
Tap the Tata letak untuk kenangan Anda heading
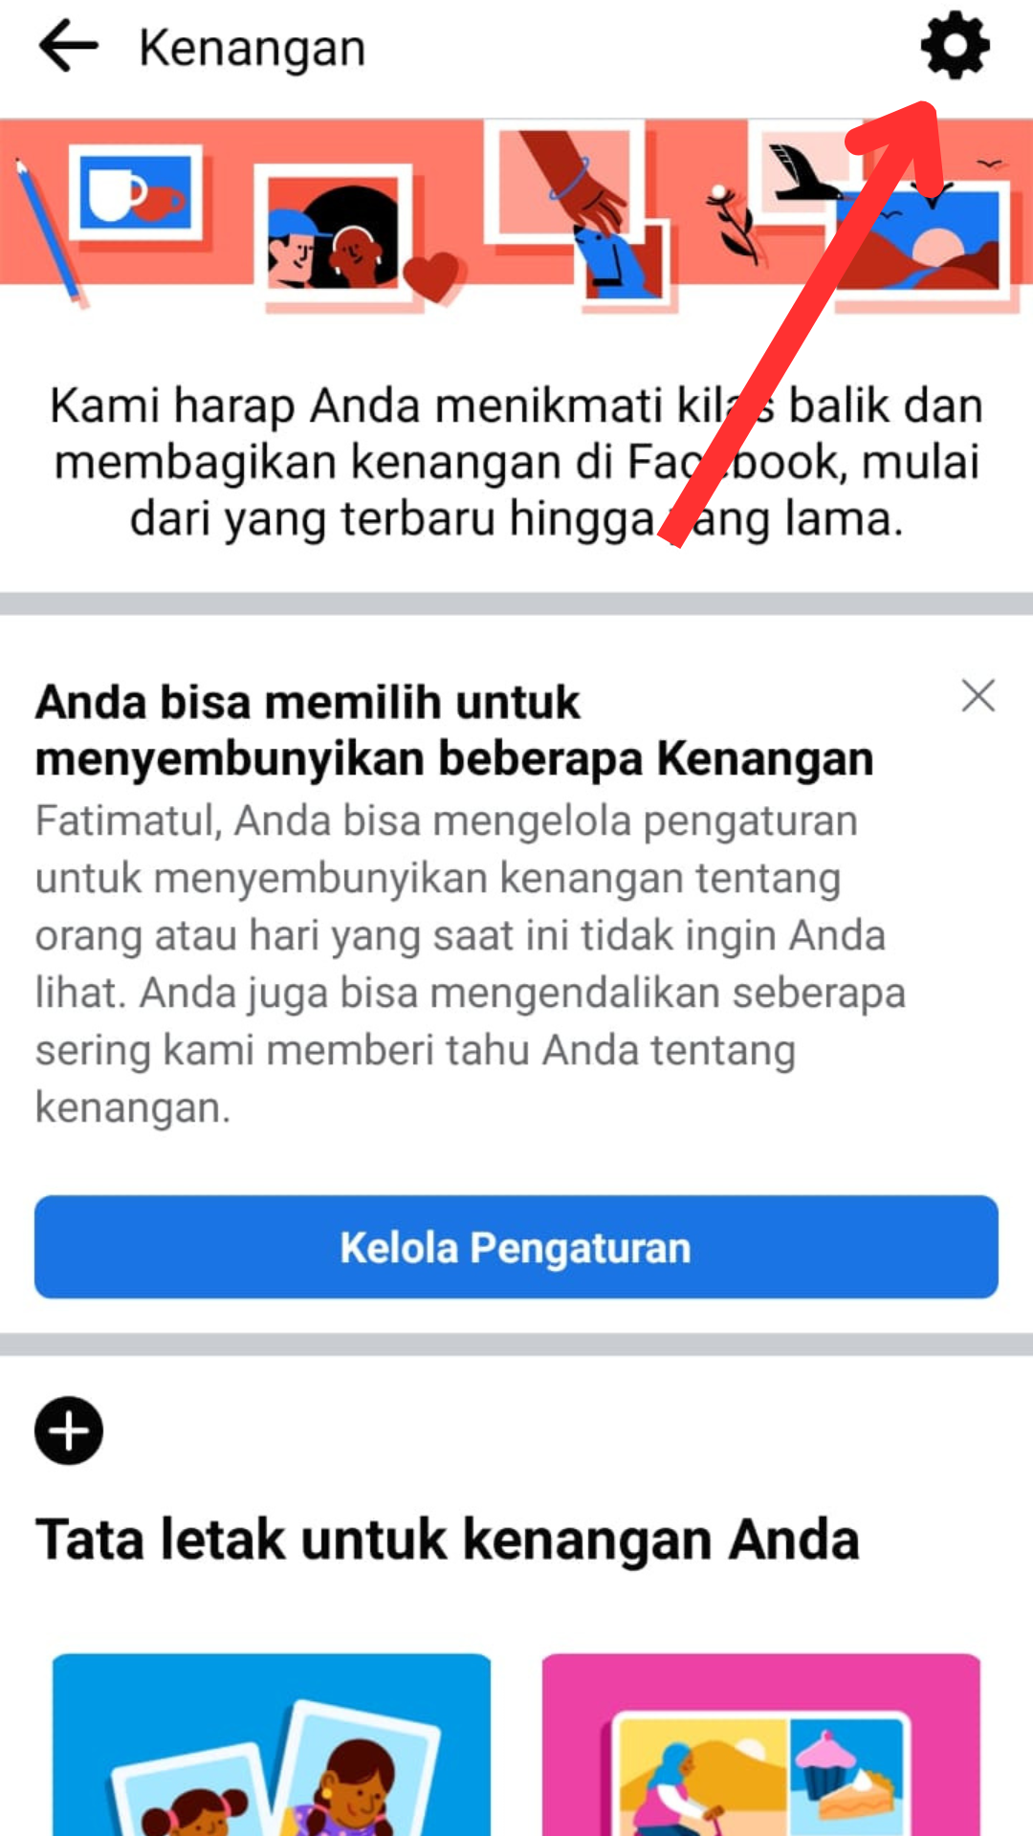point(448,1540)
